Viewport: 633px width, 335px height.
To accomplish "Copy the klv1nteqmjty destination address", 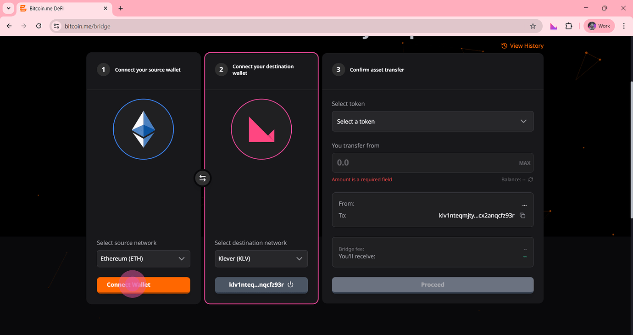I will 522,215.
